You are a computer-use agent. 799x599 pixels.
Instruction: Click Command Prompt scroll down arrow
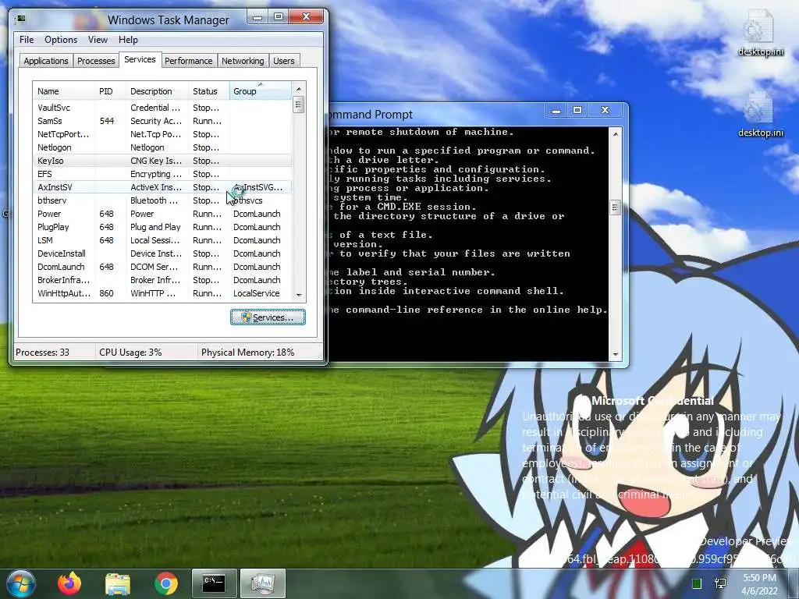click(x=616, y=354)
